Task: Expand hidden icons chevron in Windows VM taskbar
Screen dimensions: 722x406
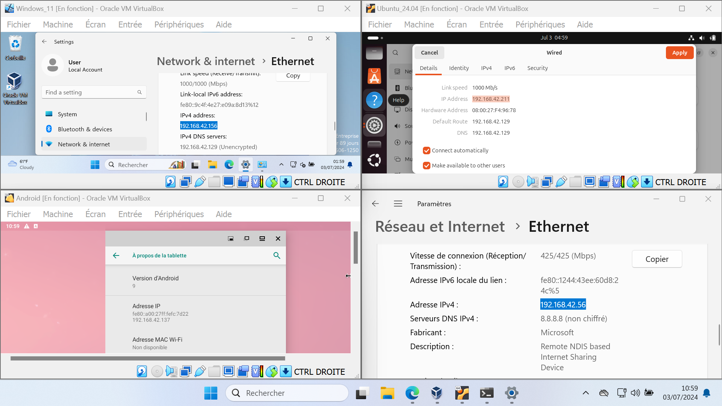Action: pyautogui.click(x=281, y=165)
